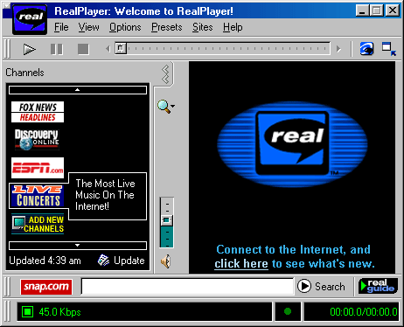Open the Options menu
The image size is (404, 327).
point(125,27)
